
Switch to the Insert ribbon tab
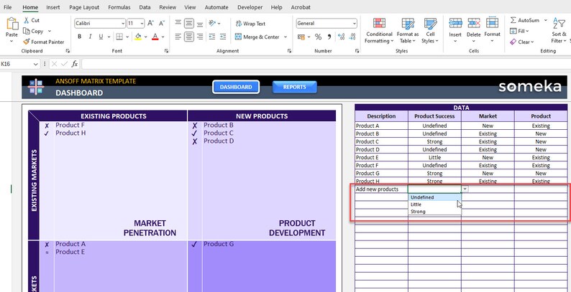[x=53, y=7]
